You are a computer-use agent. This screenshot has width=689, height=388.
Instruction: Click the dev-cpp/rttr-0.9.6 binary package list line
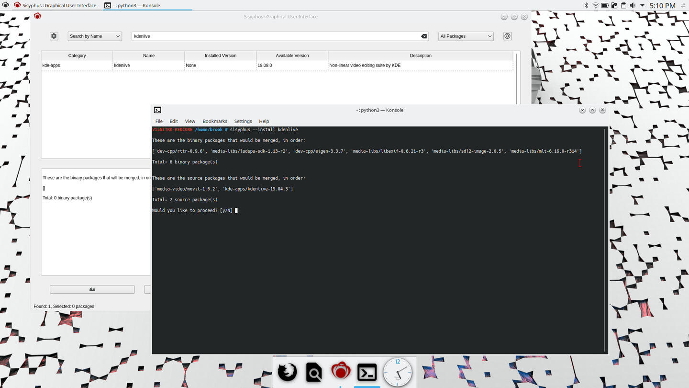tap(367, 151)
